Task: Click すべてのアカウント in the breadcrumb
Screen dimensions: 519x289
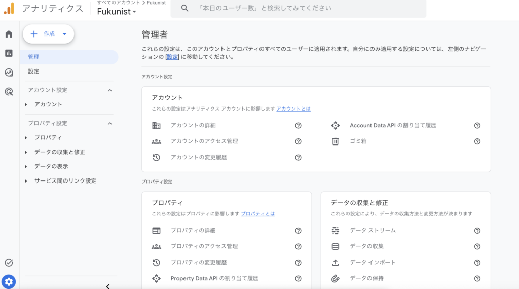Action: [x=119, y=3]
